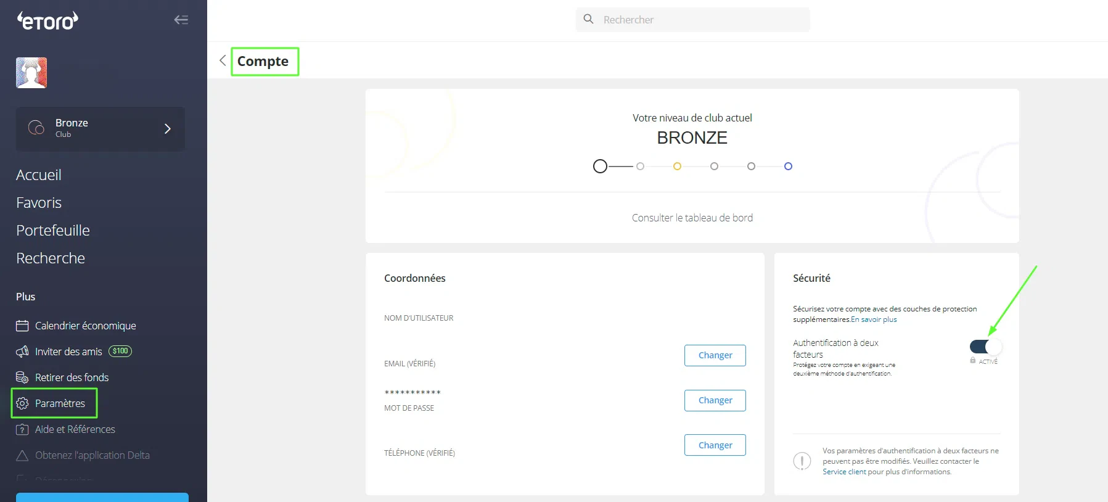Click the lock icon beside ACTIVÉ
The width and height of the screenshot is (1108, 502).
pos(973,360)
